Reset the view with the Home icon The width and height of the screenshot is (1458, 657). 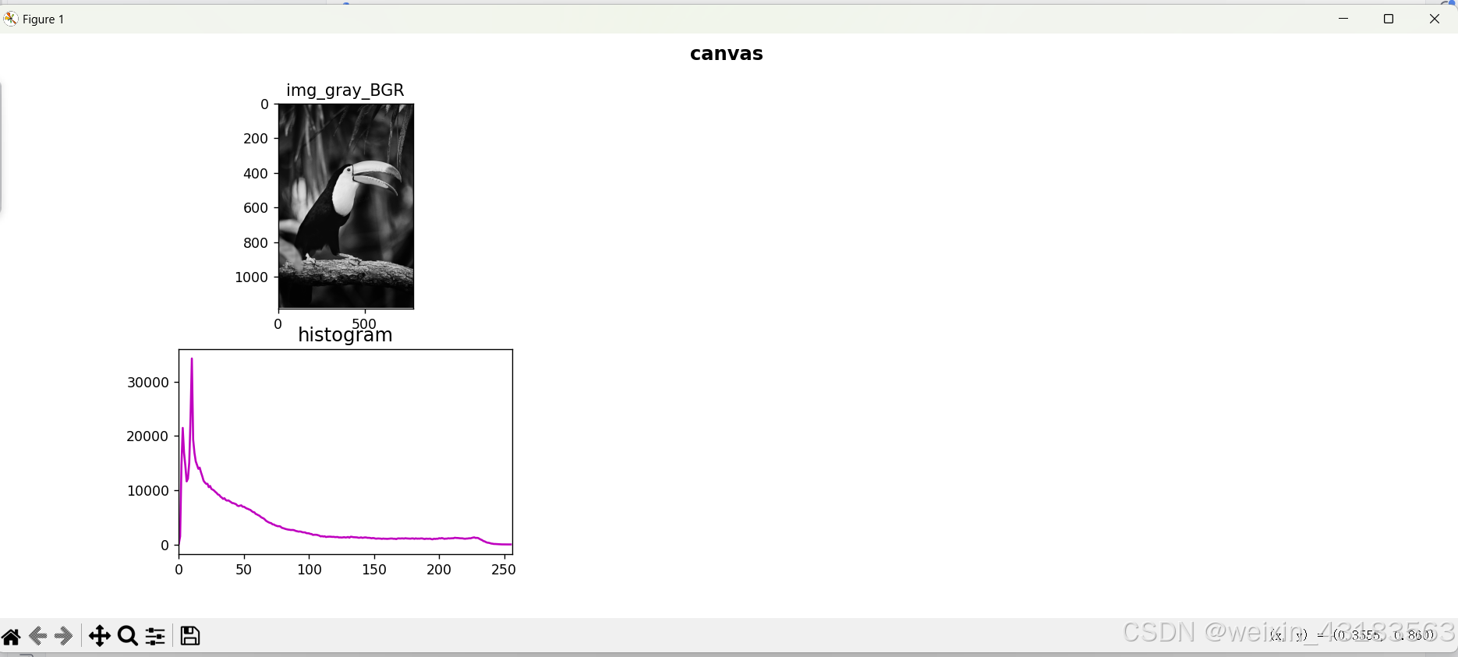coord(11,637)
